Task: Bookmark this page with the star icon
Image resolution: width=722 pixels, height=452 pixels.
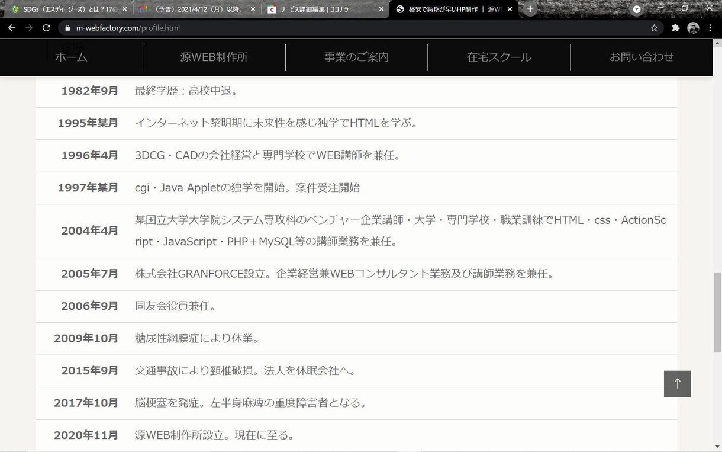Action: click(654, 28)
